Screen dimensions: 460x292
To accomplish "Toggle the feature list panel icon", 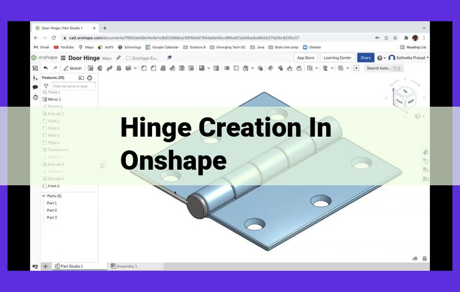I will 35,68.
